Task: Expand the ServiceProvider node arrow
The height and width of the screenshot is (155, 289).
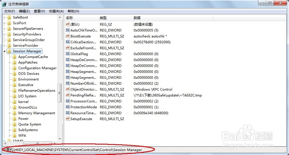Action: (x=4, y=46)
